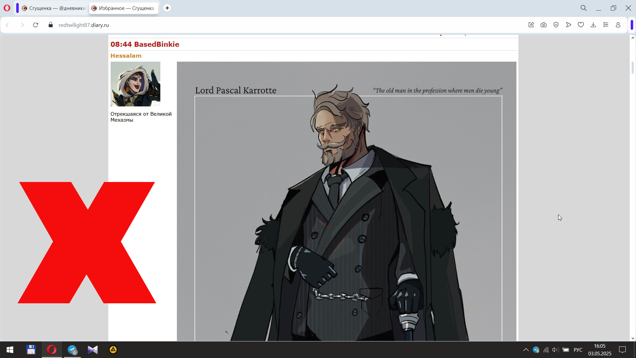636x358 pixels.
Task: Open the Downloads icon in the toolbar
Action: [x=593, y=25]
